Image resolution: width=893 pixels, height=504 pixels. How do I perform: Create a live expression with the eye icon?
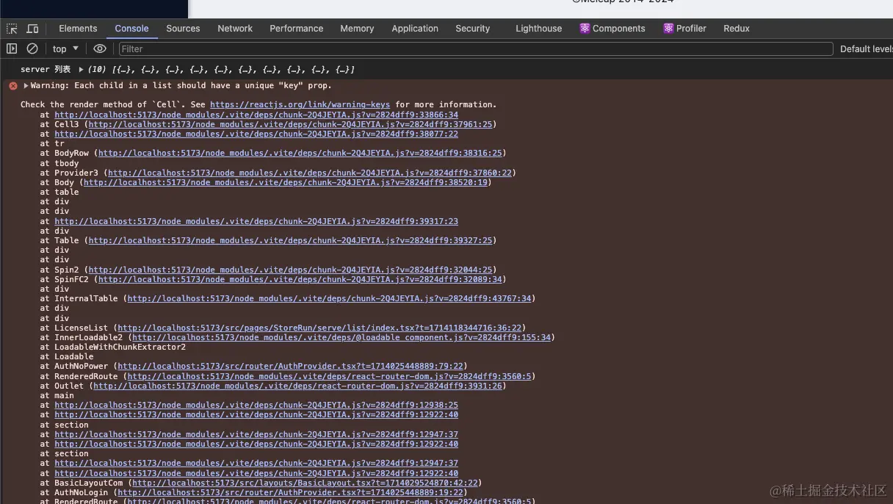click(100, 48)
